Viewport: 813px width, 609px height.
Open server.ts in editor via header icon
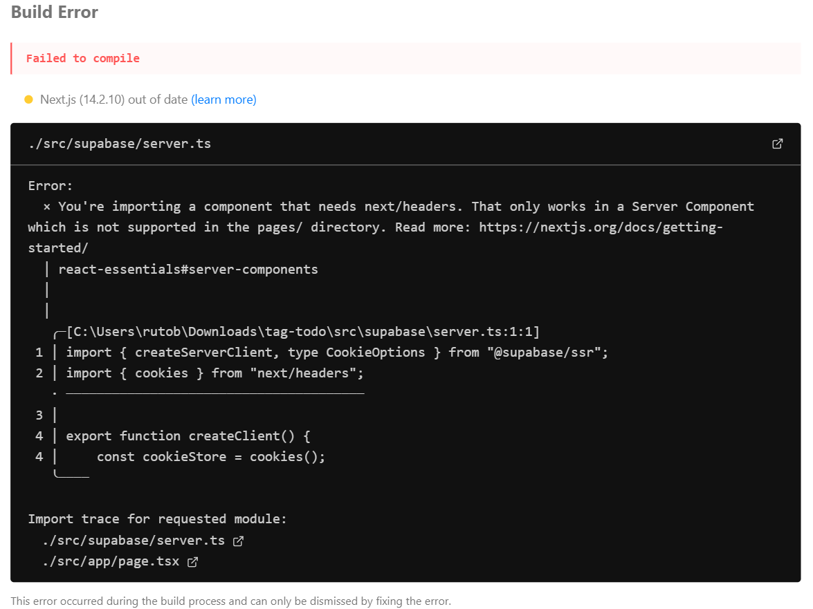point(777,144)
